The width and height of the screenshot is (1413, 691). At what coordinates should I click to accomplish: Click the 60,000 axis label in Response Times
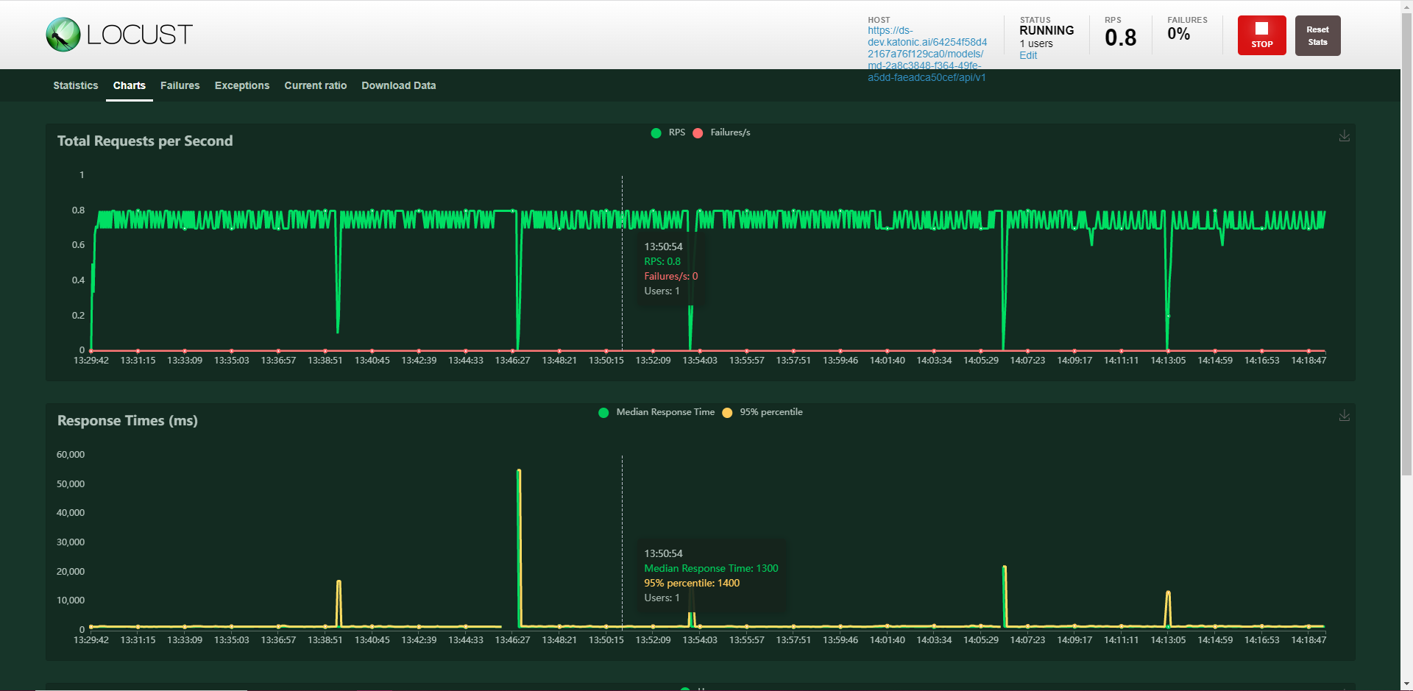[x=71, y=455]
